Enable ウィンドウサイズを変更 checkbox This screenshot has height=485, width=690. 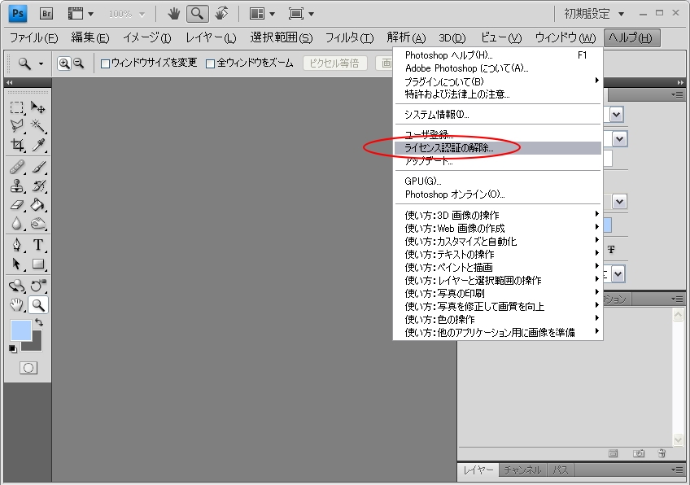(x=105, y=63)
